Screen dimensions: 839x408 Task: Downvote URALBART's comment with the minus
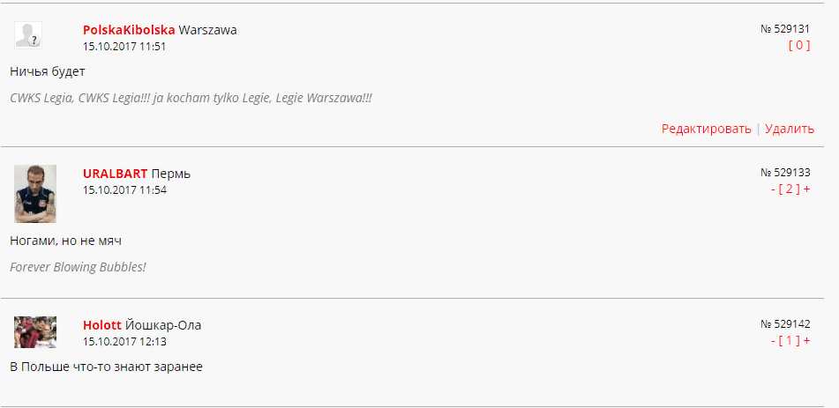pos(774,189)
